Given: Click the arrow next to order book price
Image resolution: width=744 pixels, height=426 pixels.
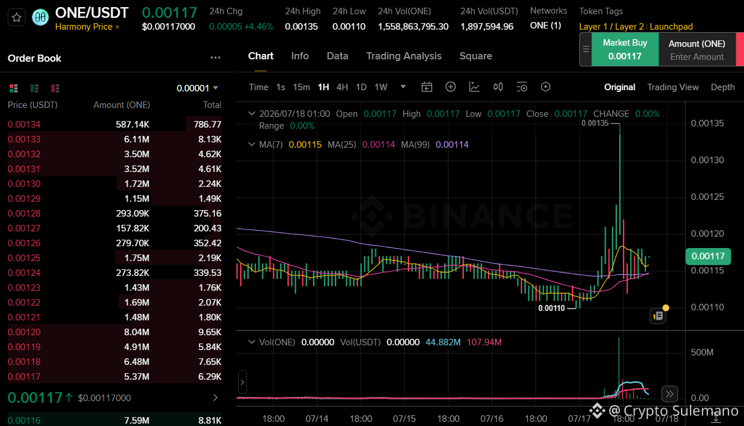Looking at the screenshot, I should click(x=216, y=398).
